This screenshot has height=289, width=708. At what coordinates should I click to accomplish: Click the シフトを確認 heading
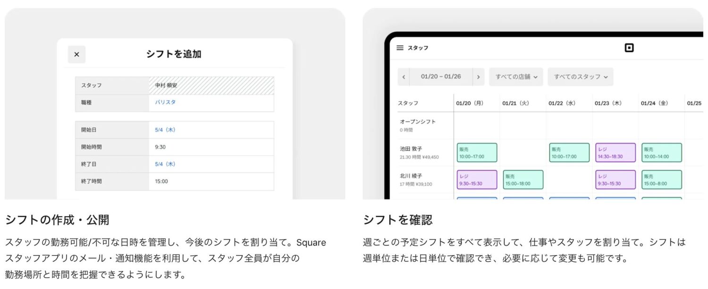(398, 220)
